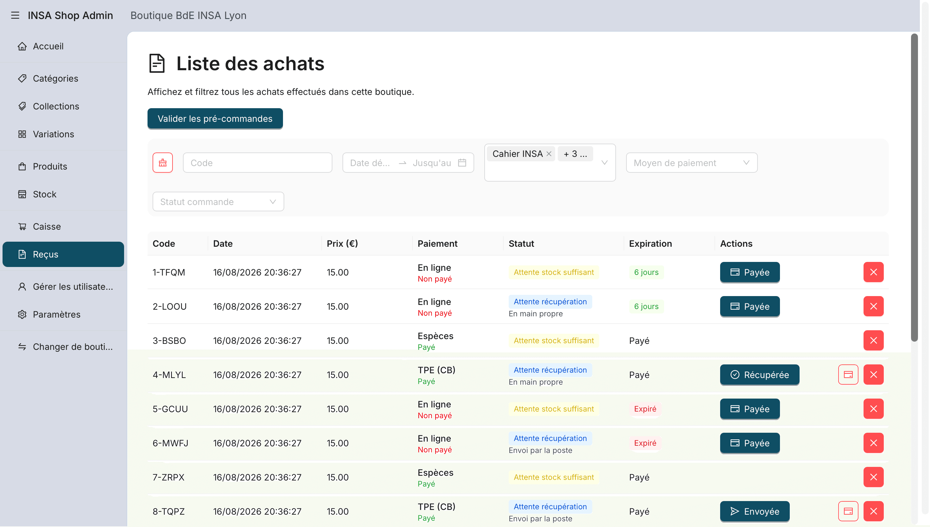Screen dimensions: 930x527
Task: Open the Stock page
Action: tap(63, 194)
